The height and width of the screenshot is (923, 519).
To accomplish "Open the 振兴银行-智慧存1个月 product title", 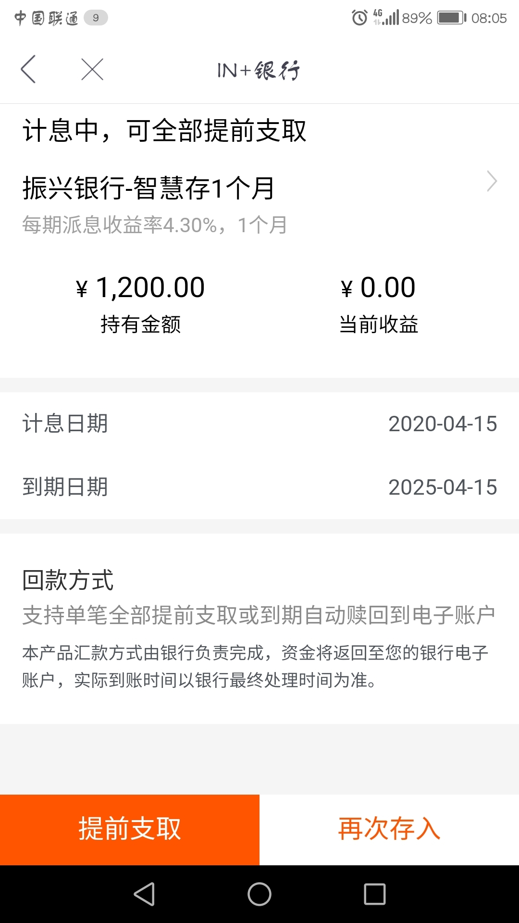I will tap(148, 187).
